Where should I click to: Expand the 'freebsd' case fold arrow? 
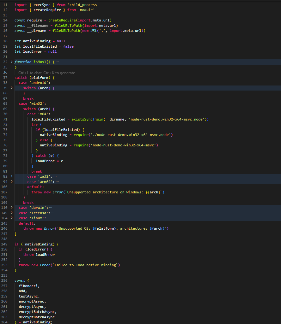point(12,213)
